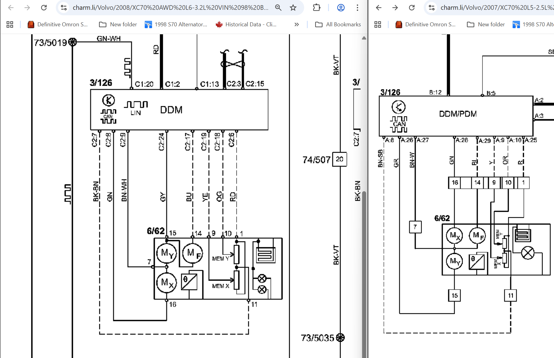Open All Bookmarks folder

click(x=338, y=24)
